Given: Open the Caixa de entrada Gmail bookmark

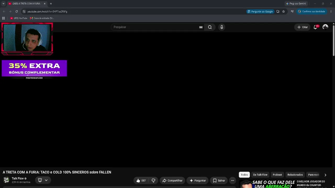Looking at the screenshot, I should (42, 18).
